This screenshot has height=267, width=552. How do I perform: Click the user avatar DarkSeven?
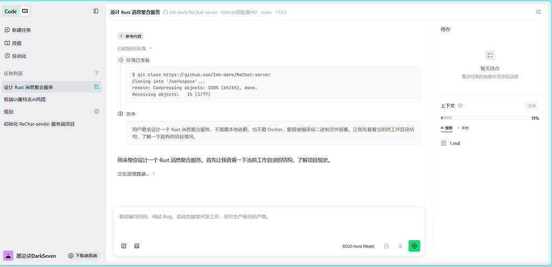pos(8,256)
